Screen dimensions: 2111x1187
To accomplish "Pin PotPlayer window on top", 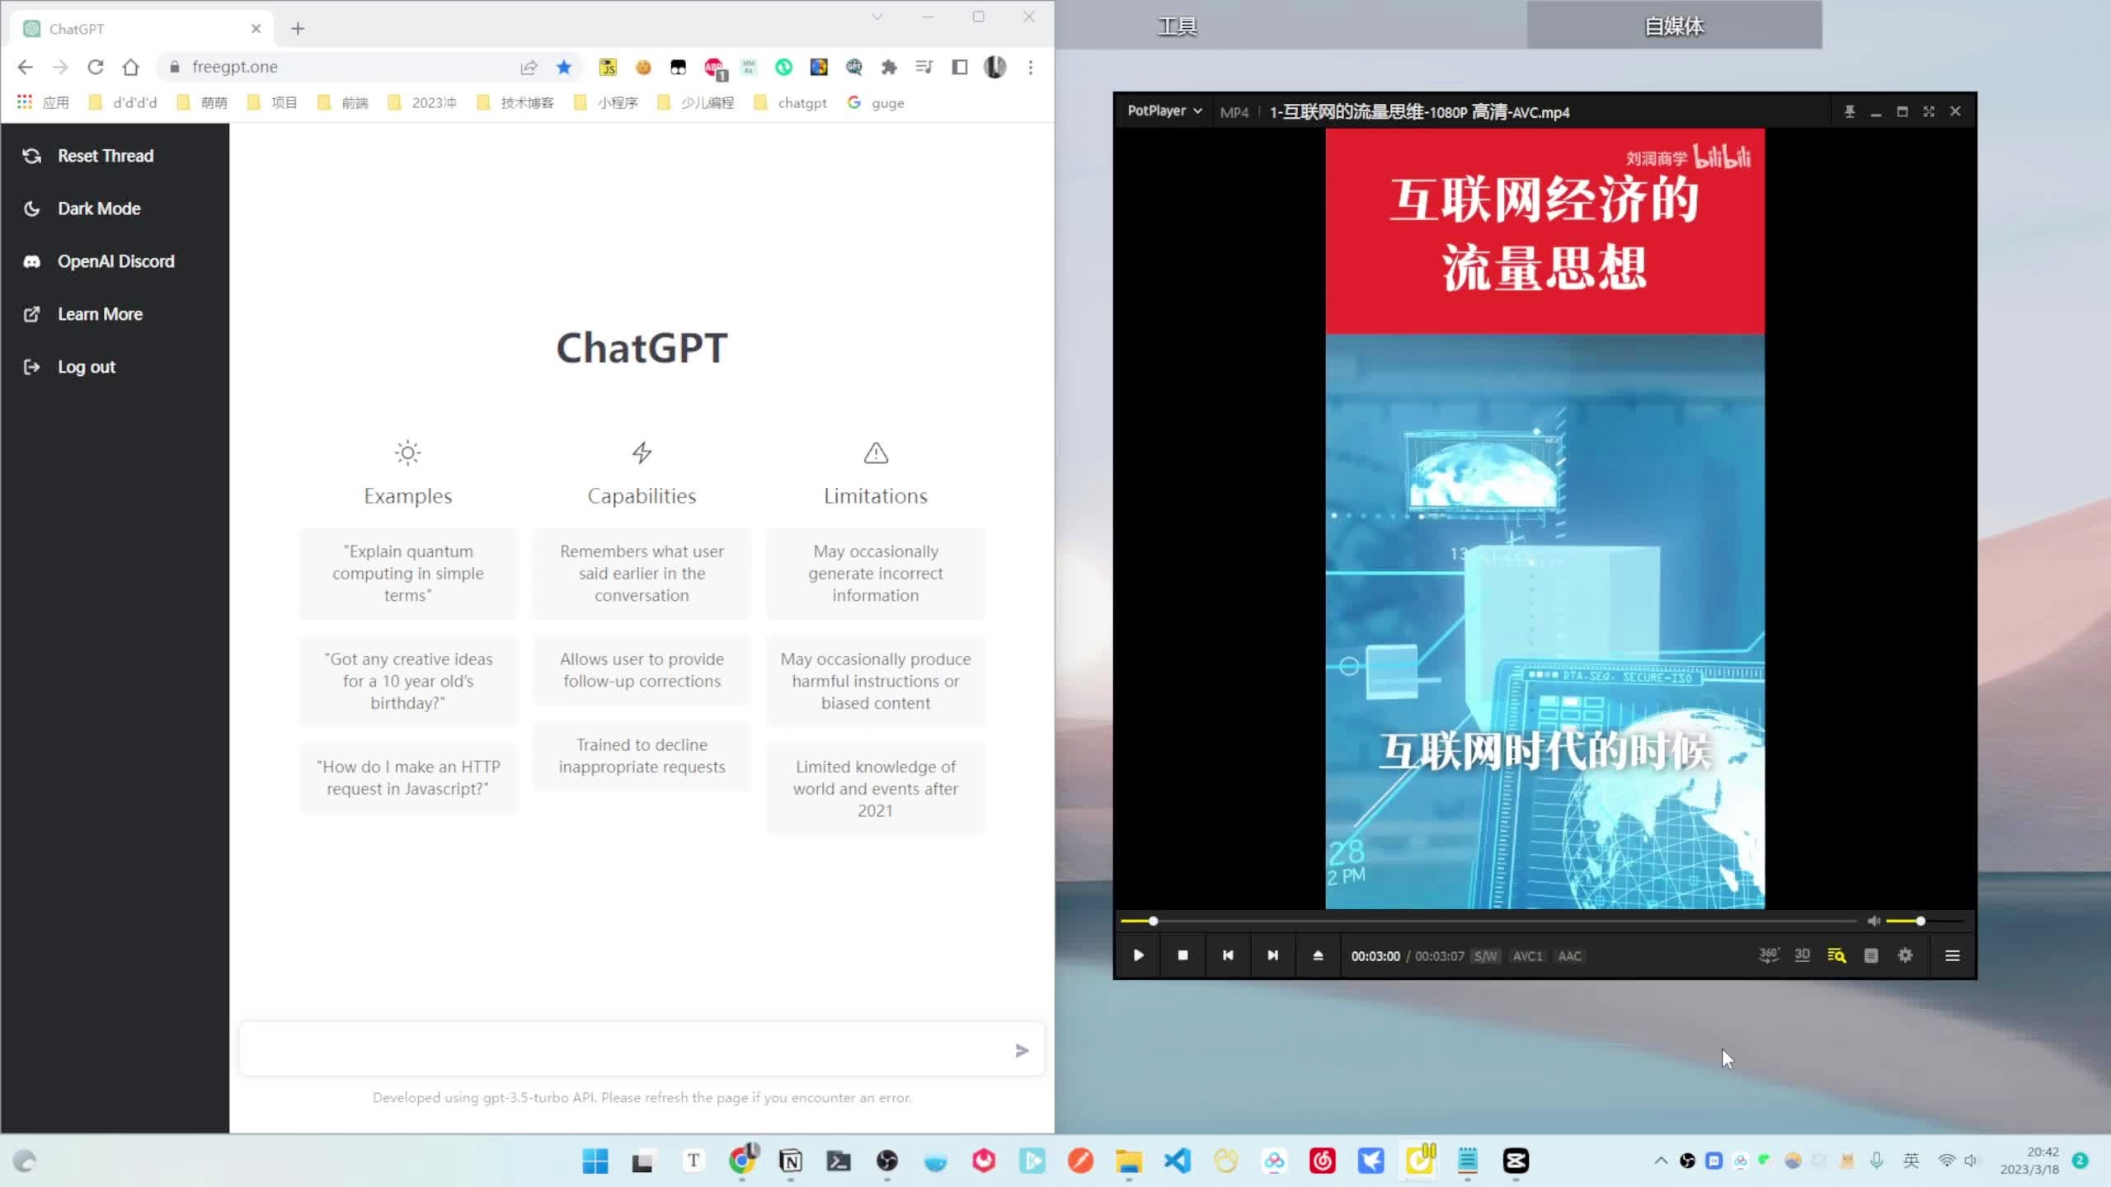I will [1850, 111].
